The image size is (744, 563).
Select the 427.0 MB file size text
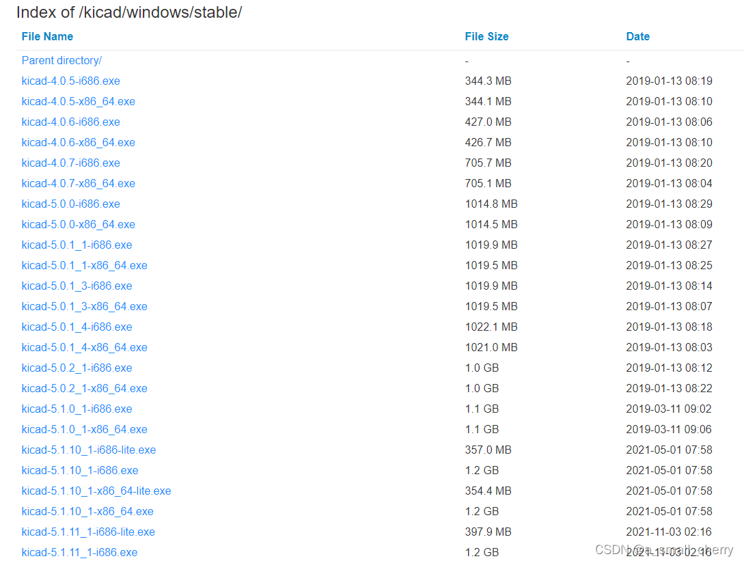[x=488, y=122]
